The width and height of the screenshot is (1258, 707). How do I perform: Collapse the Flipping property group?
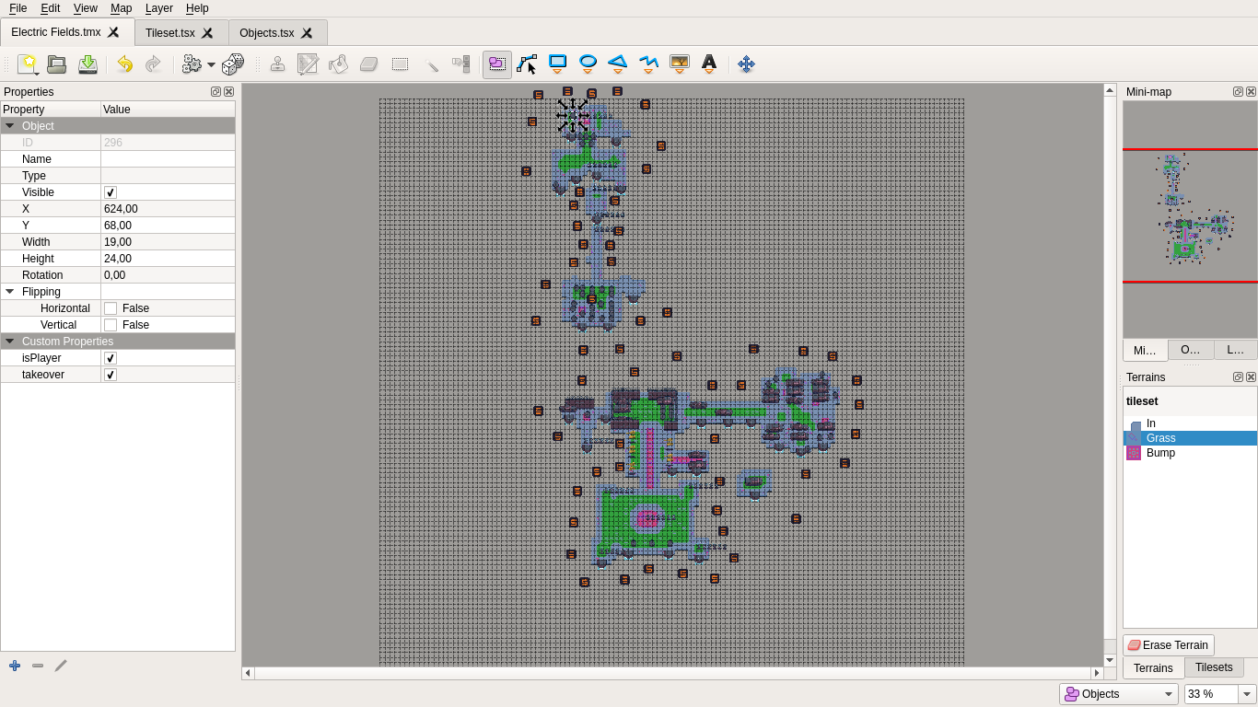tap(9, 292)
